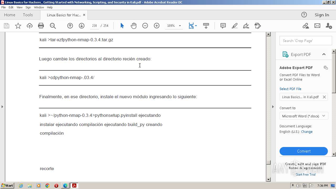Expand the left navigation pane arrow
Viewport: 336px width, 189px height.
pos(2,107)
